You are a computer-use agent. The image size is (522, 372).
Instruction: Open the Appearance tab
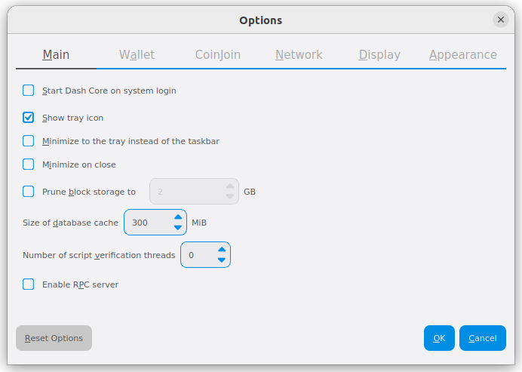(x=462, y=55)
